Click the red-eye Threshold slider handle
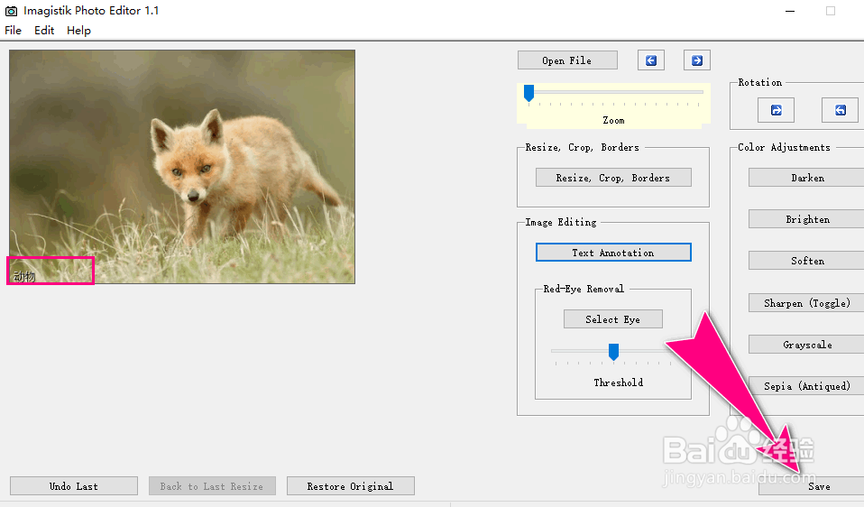Screen dimensions: 864x507 613,351
